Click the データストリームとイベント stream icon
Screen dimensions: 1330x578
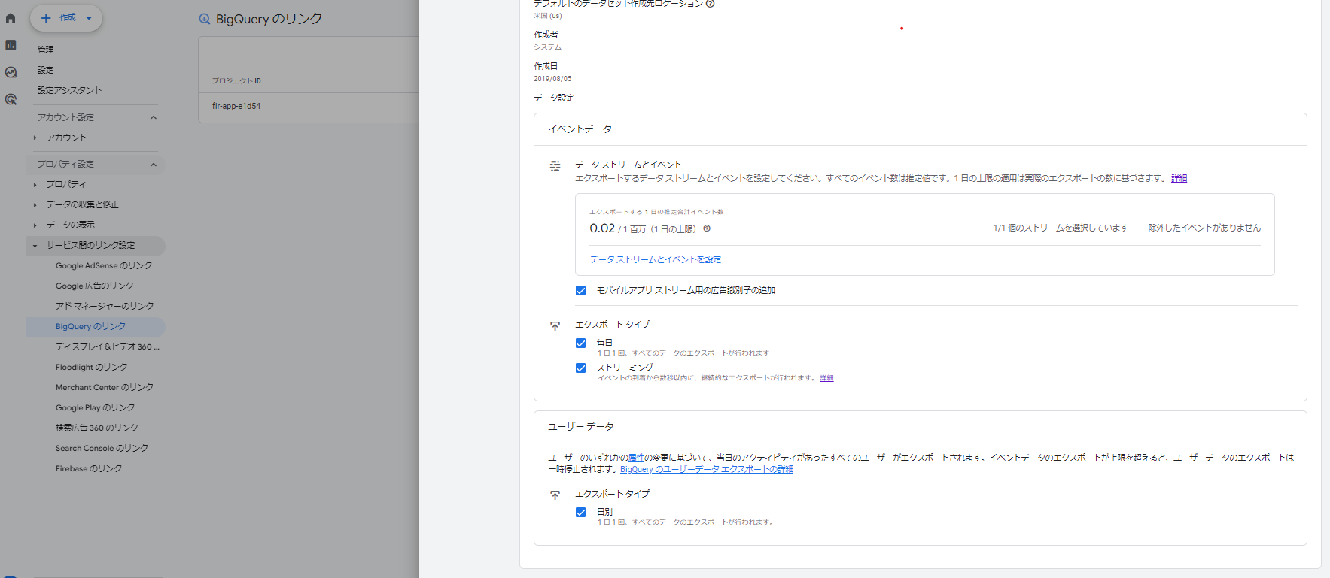[x=555, y=166]
